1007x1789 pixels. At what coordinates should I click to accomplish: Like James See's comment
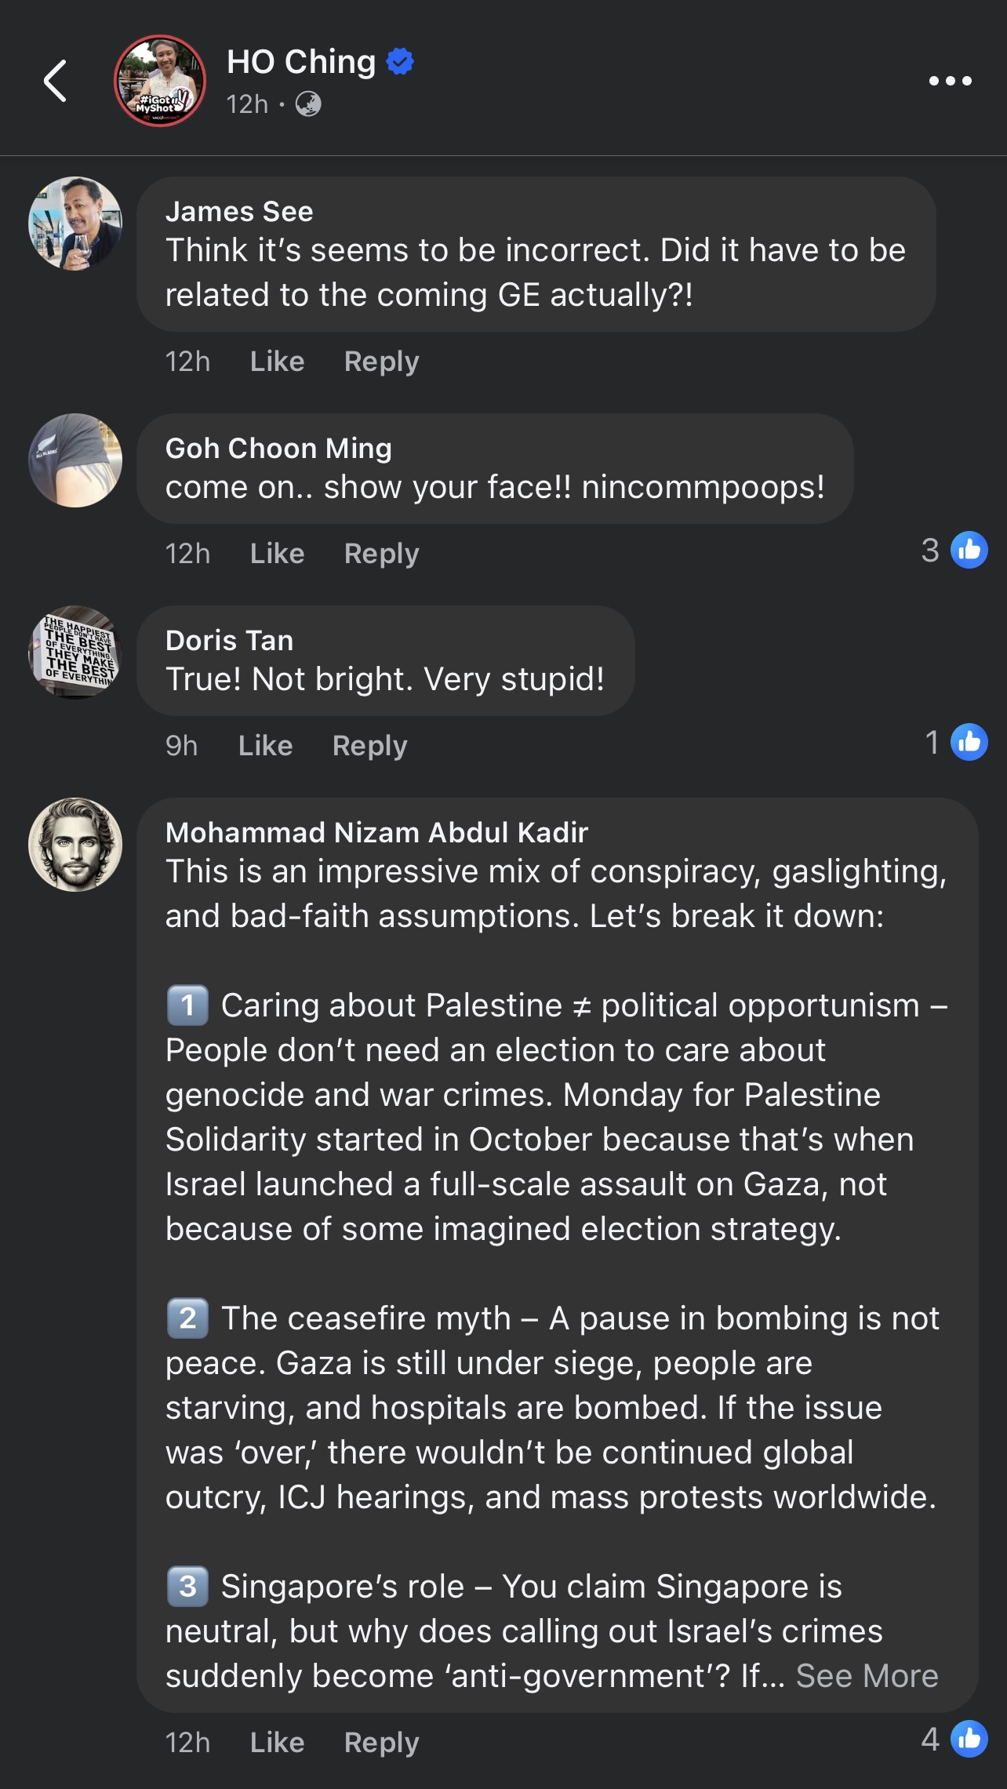pos(277,362)
